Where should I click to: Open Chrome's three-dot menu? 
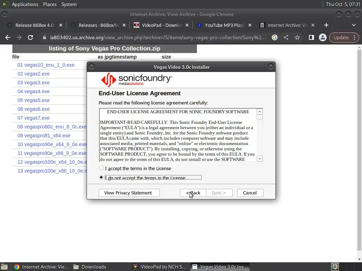pos(354,37)
